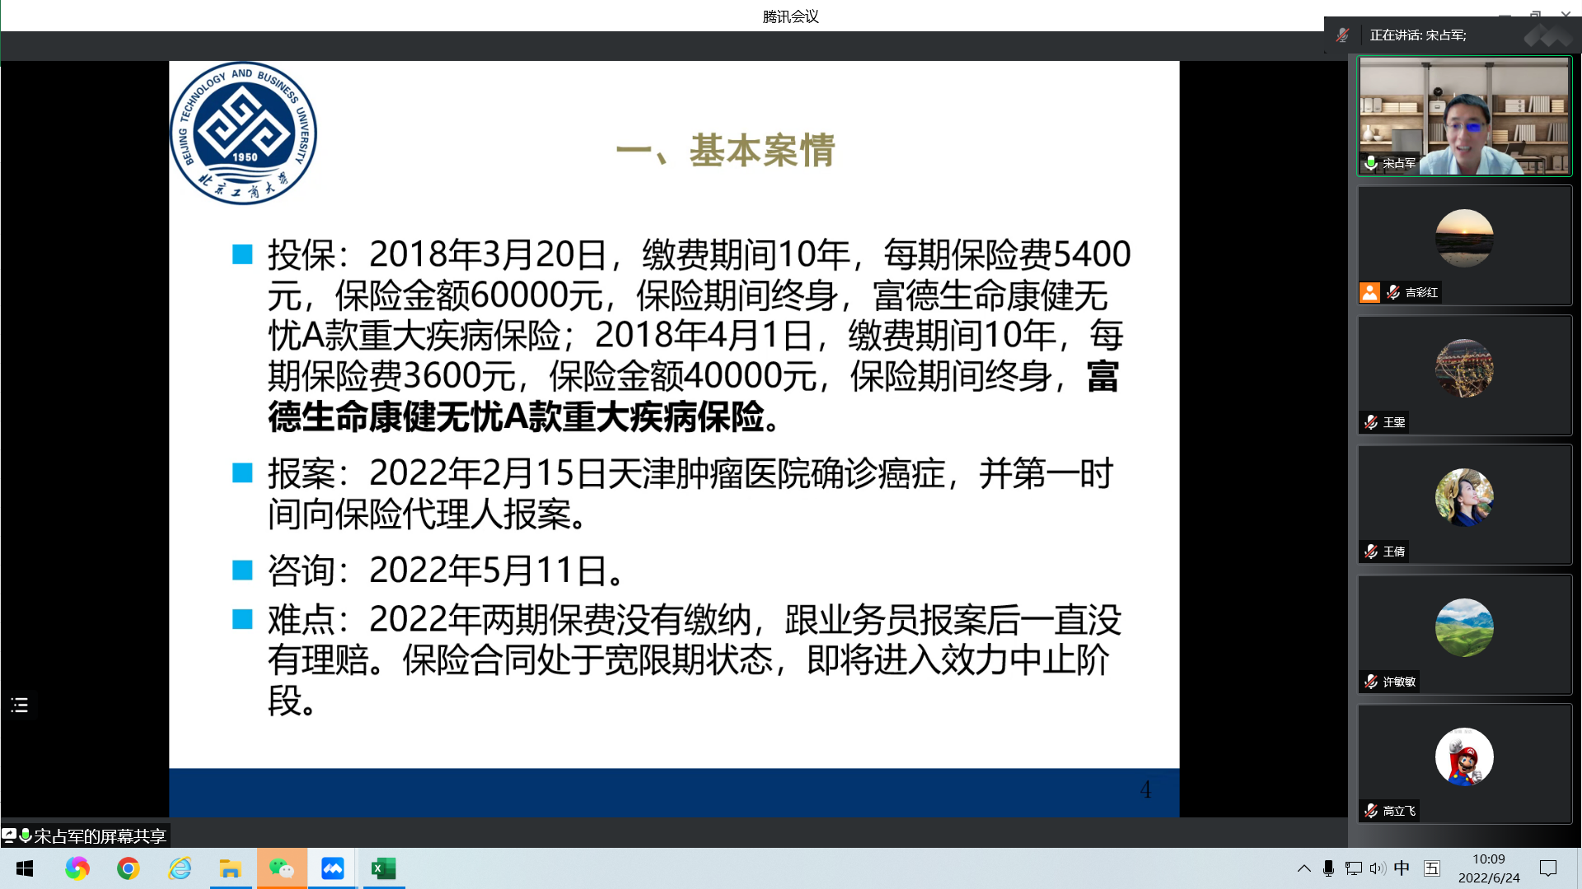The width and height of the screenshot is (1582, 889).
Task: Expand hidden system tray icons
Action: point(1304,868)
